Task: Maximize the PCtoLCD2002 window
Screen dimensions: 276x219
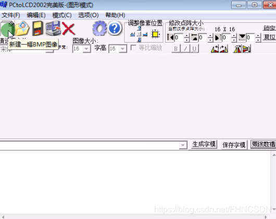Action: pyautogui.click(x=255, y=5)
